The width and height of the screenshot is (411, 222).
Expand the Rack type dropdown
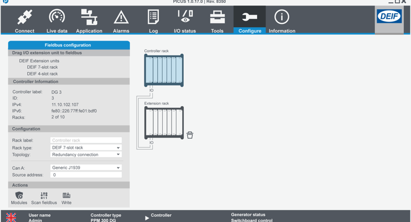(86, 148)
